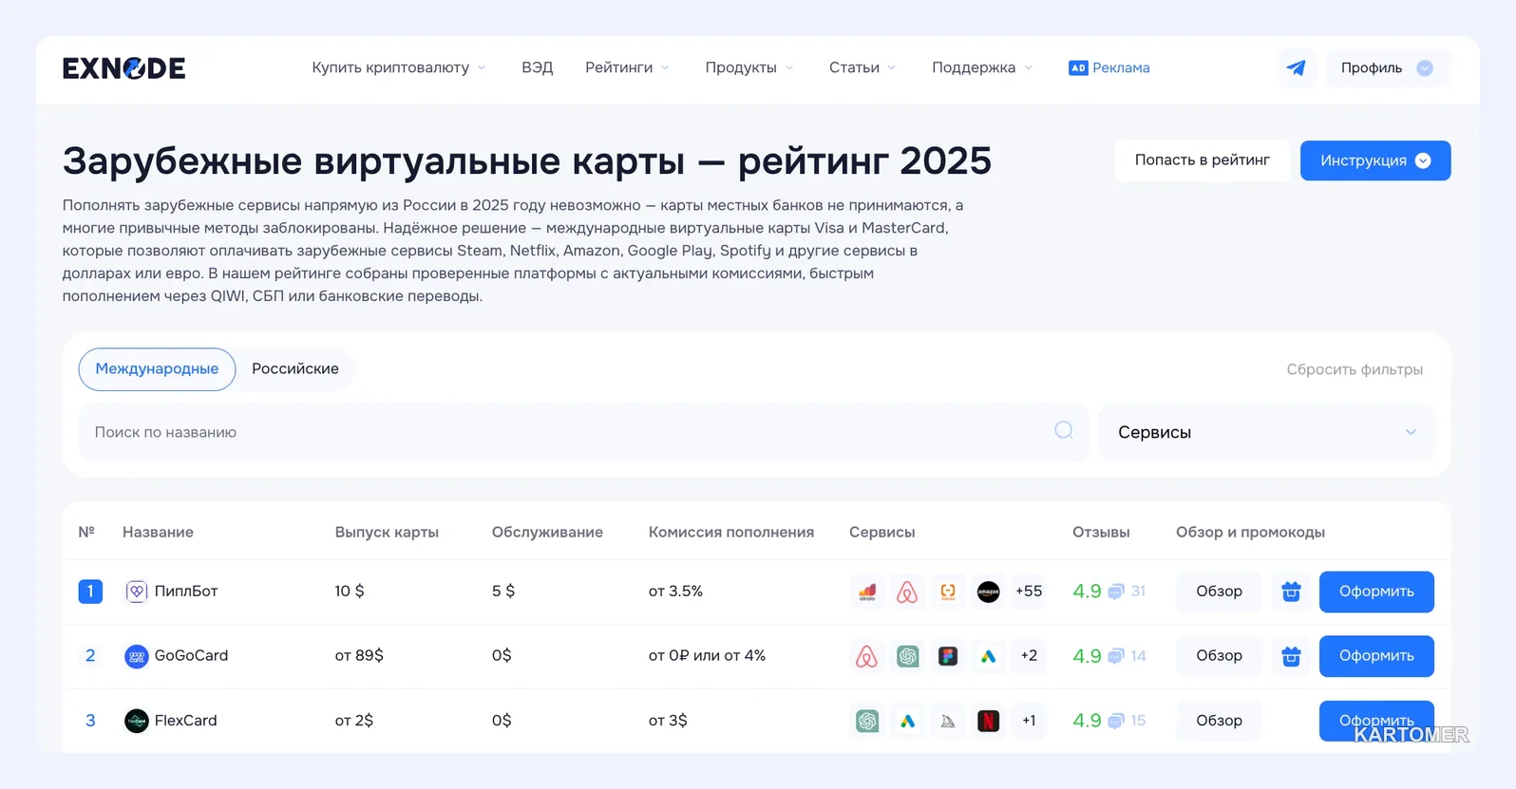
Task: Expand the Продукты menu
Action: tap(749, 67)
